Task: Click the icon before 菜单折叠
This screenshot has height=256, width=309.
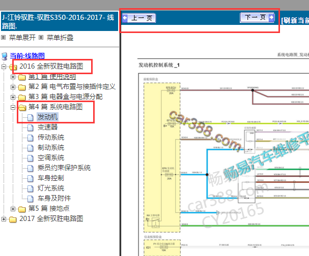Action: pyautogui.click(x=41, y=38)
